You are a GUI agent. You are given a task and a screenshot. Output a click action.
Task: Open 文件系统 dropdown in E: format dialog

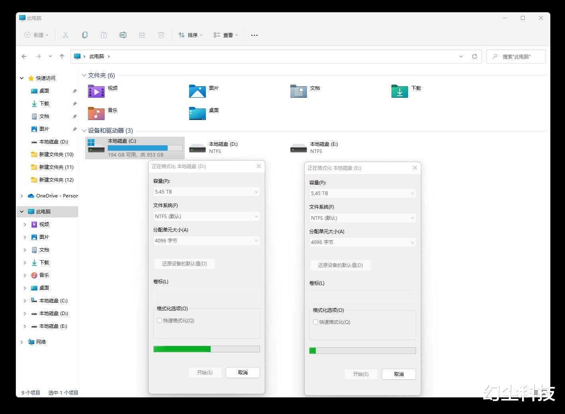(362, 218)
